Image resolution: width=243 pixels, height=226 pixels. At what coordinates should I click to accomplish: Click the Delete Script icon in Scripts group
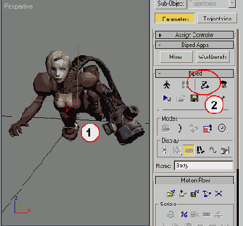[x=195, y=214]
